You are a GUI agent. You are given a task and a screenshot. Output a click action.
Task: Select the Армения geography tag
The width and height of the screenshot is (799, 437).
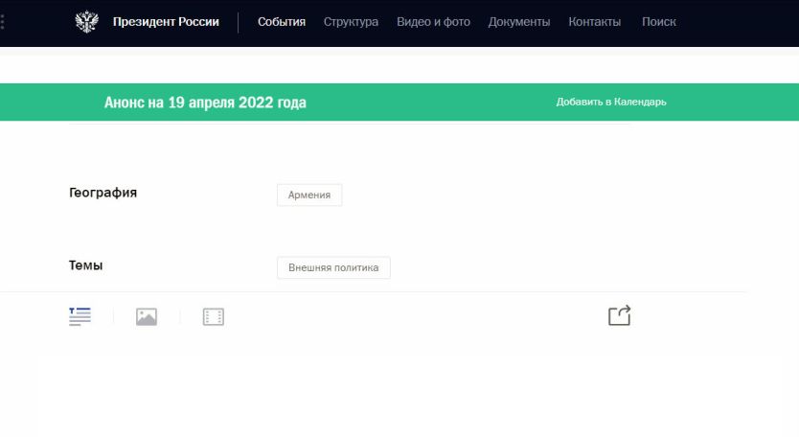click(309, 195)
